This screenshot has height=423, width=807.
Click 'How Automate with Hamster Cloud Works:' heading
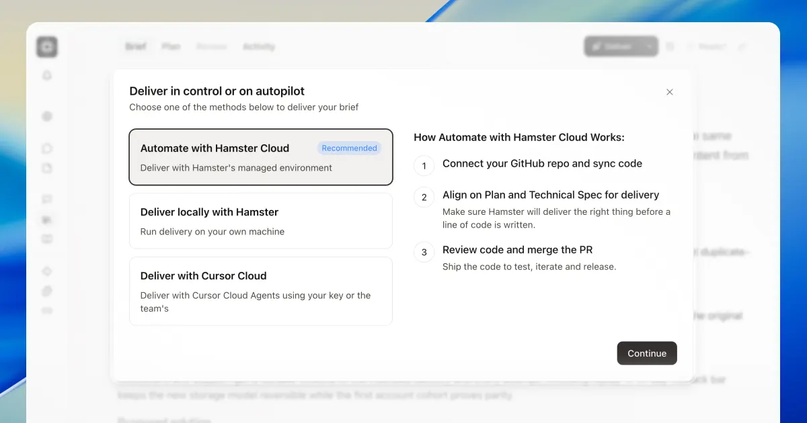[x=519, y=137]
